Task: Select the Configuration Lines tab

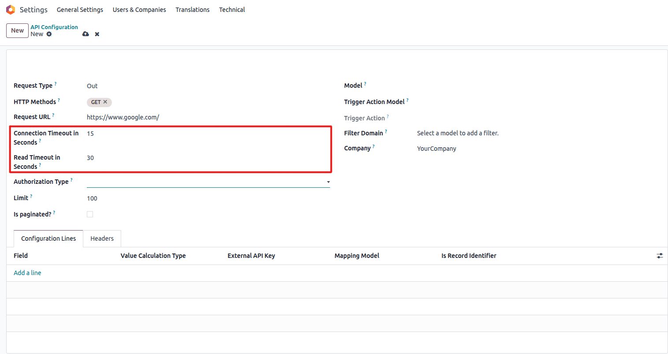Action: click(x=48, y=238)
